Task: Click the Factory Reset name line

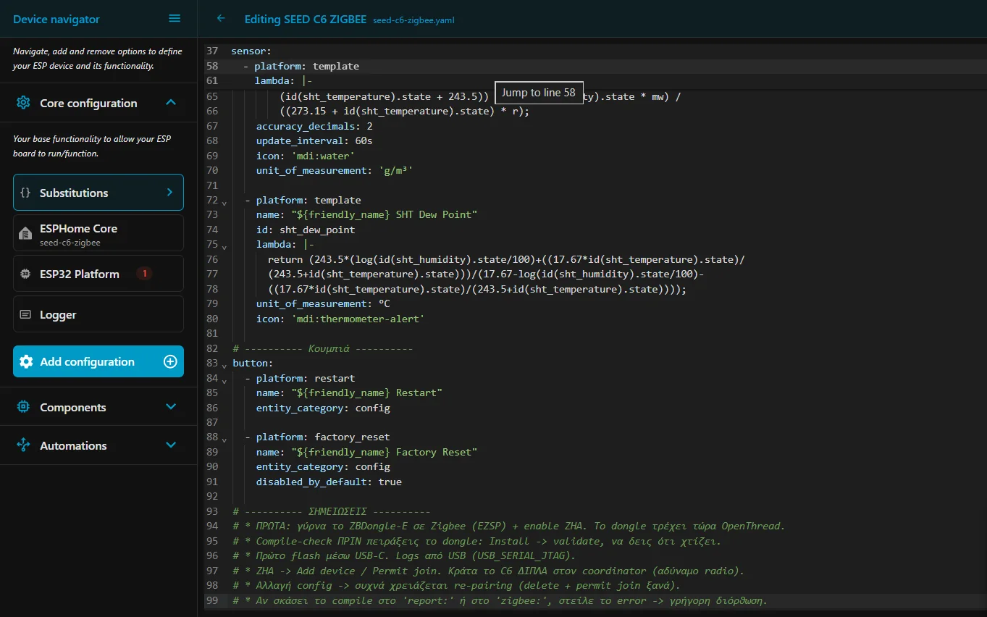Action: pos(367,452)
